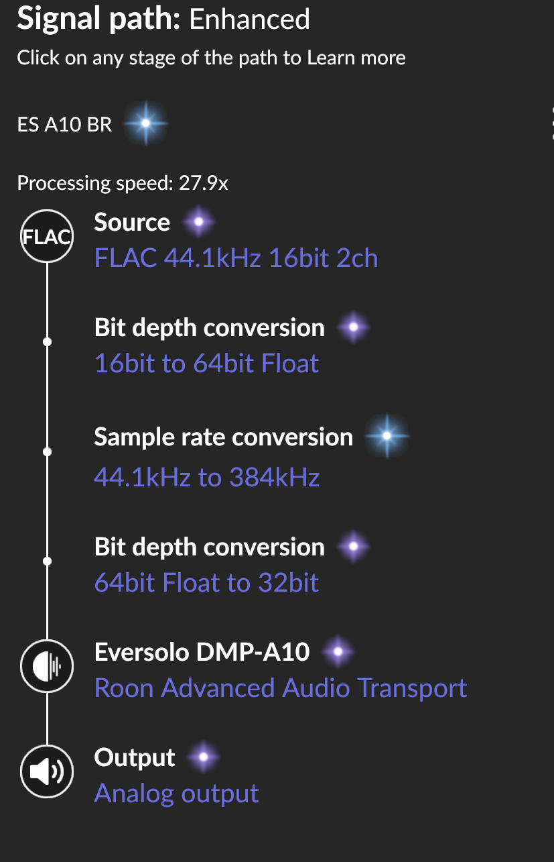The height and width of the screenshot is (862, 554).
Task: Click the Eversolo DMP-A10 device icon
Action: click(47, 666)
